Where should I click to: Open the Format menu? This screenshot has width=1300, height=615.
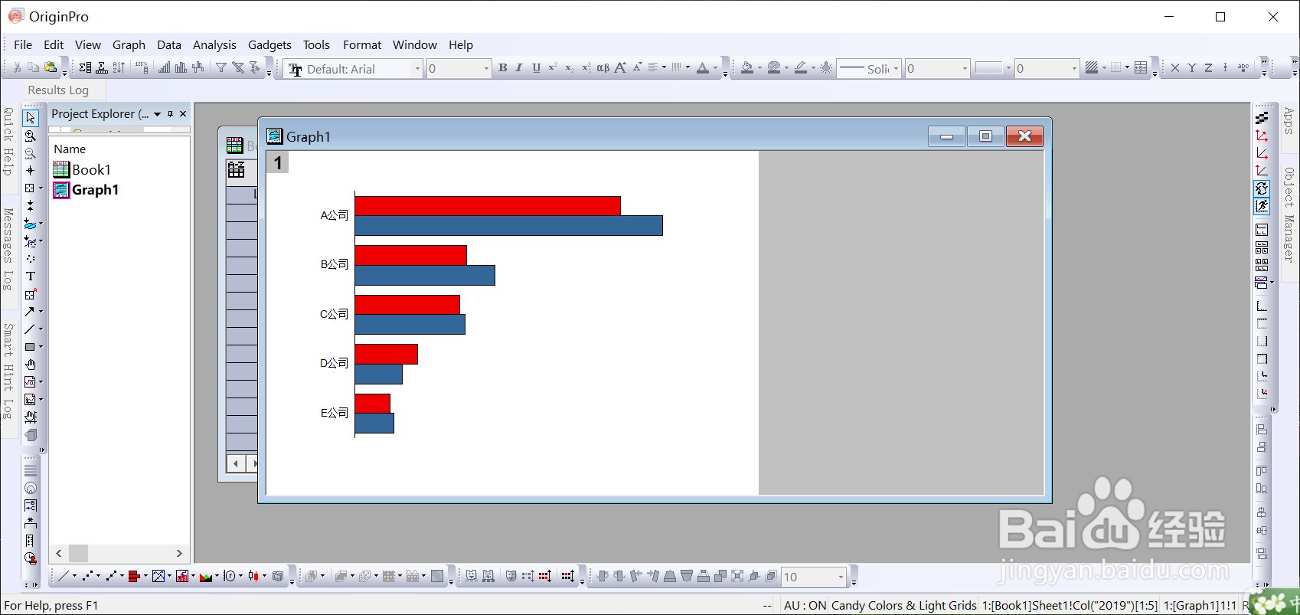click(x=362, y=45)
